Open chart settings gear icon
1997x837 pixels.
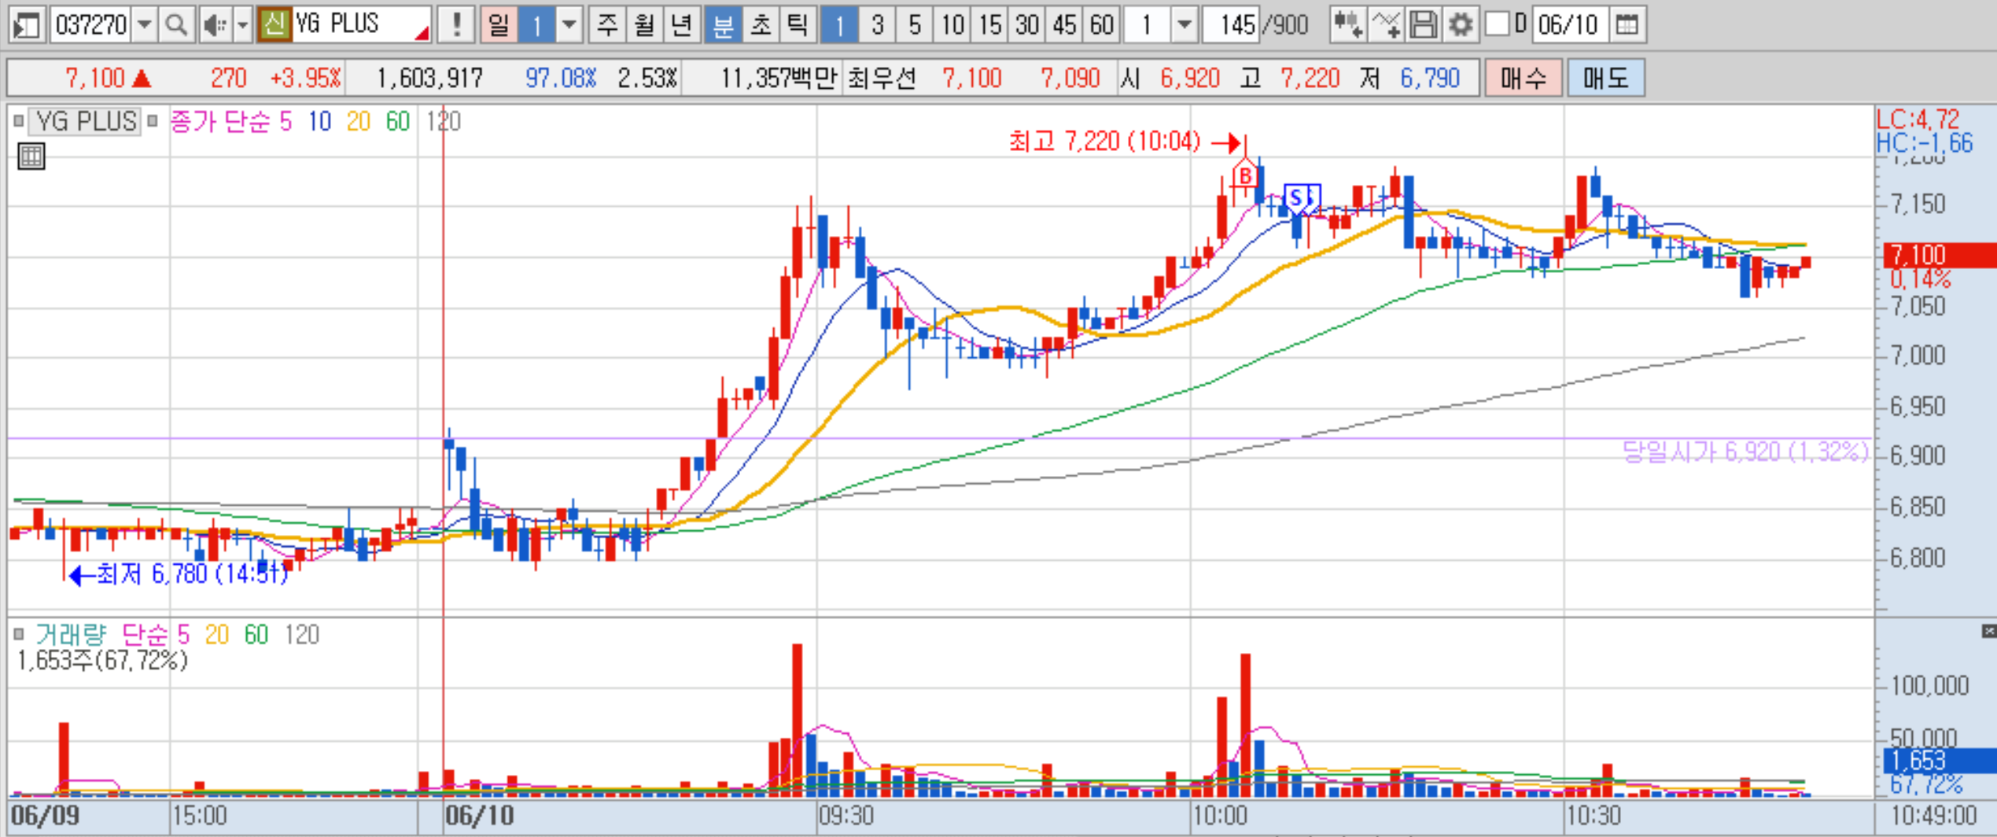coord(1461,25)
